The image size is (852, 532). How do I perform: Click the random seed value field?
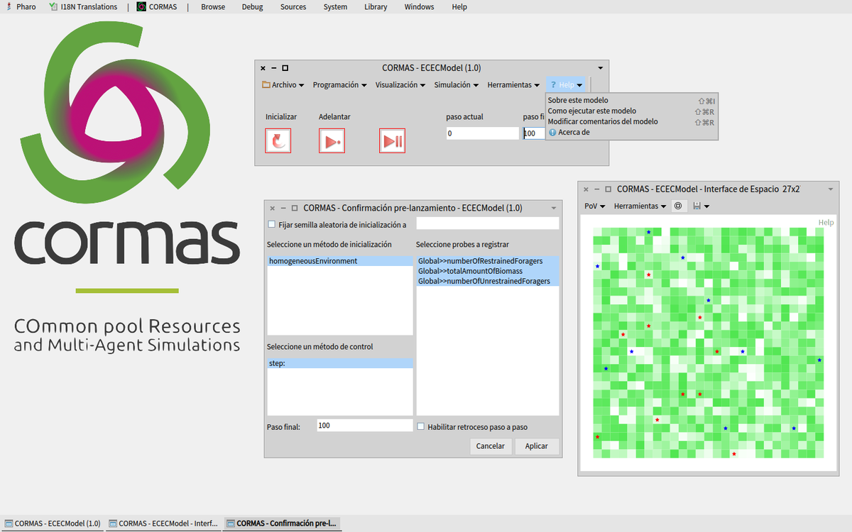pyautogui.click(x=488, y=223)
